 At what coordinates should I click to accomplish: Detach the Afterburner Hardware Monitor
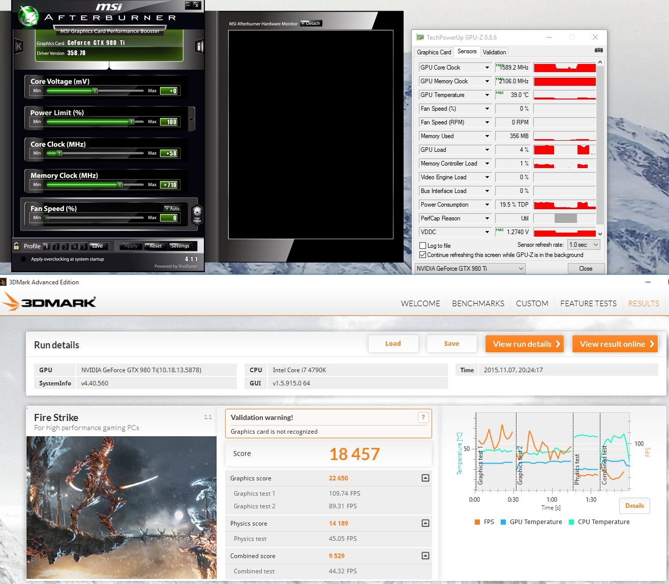[x=311, y=23]
